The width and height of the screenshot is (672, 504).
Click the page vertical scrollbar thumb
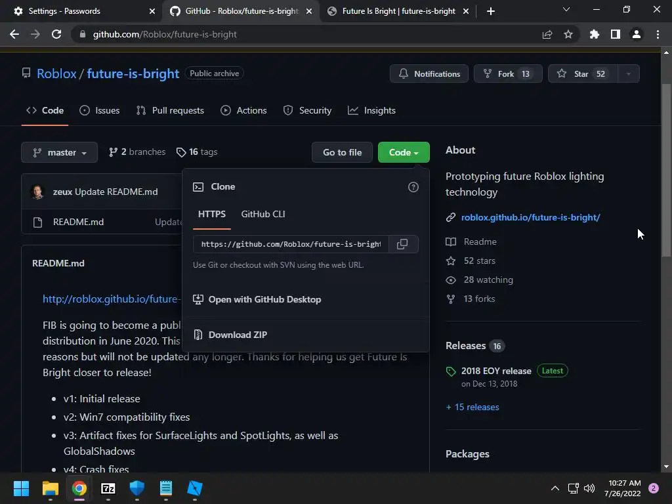666,170
